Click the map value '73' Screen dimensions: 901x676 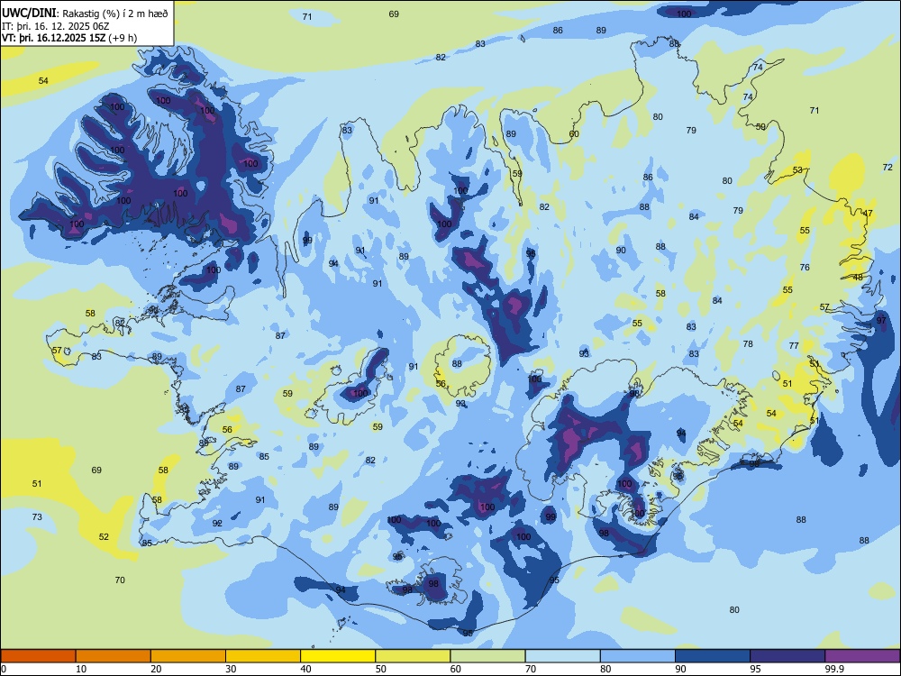(x=37, y=516)
